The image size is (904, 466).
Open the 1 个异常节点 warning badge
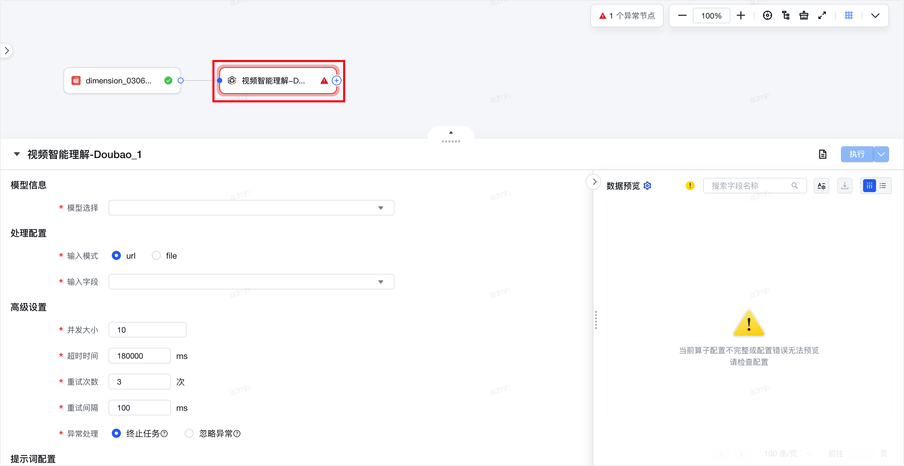point(627,16)
